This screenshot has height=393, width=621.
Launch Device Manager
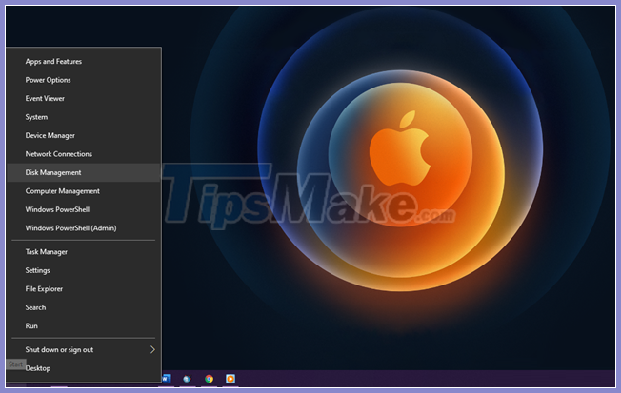tap(83, 135)
